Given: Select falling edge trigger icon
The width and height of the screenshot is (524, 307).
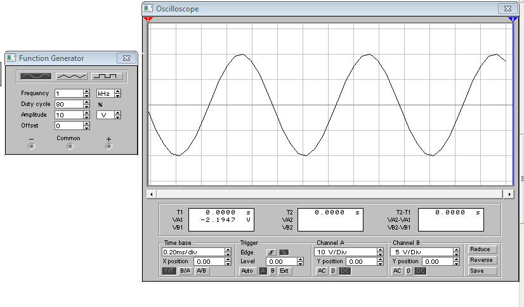Looking at the screenshot, I should click(284, 252).
